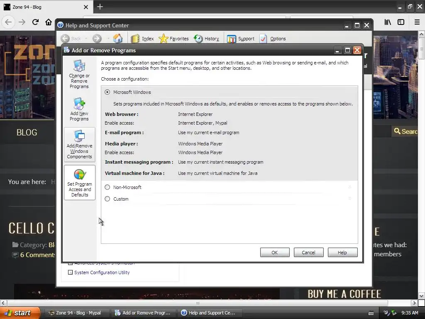Image resolution: width=425 pixels, height=319 pixels.
Task: Click the Help button in dialog
Action: (342, 253)
